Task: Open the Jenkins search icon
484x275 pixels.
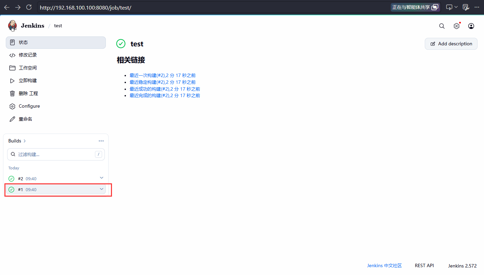Action: click(442, 26)
